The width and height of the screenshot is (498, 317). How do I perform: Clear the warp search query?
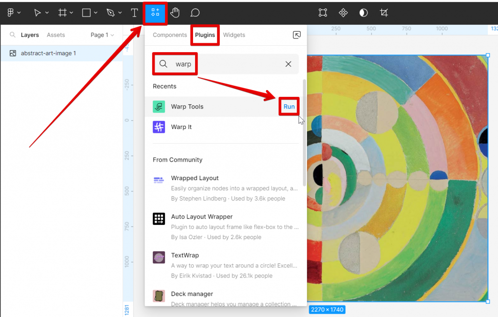coord(288,64)
